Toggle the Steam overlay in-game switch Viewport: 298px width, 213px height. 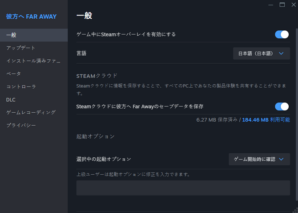[x=282, y=34]
